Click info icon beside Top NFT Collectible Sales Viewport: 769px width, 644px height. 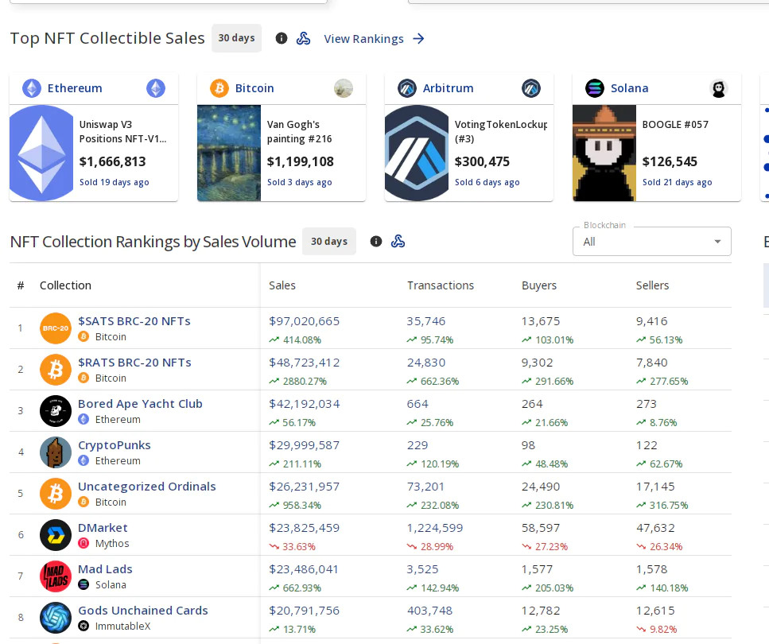(x=281, y=38)
